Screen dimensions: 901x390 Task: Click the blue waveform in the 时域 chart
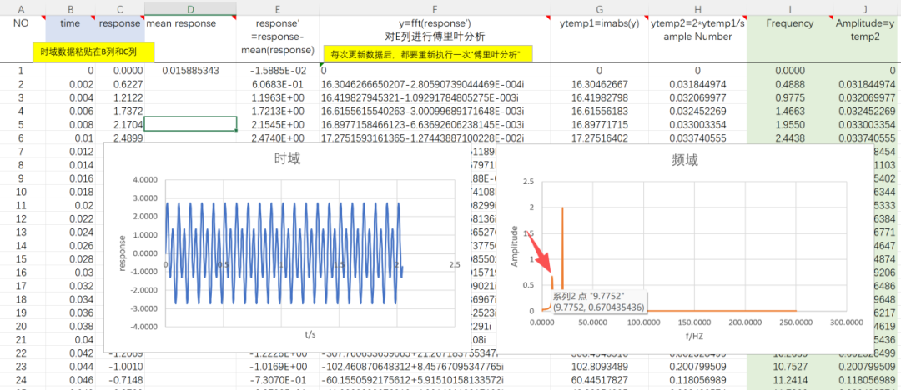pyautogui.click(x=284, y=252)
